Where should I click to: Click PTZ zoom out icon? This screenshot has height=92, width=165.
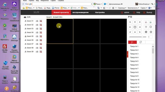[x=146, y=22]
